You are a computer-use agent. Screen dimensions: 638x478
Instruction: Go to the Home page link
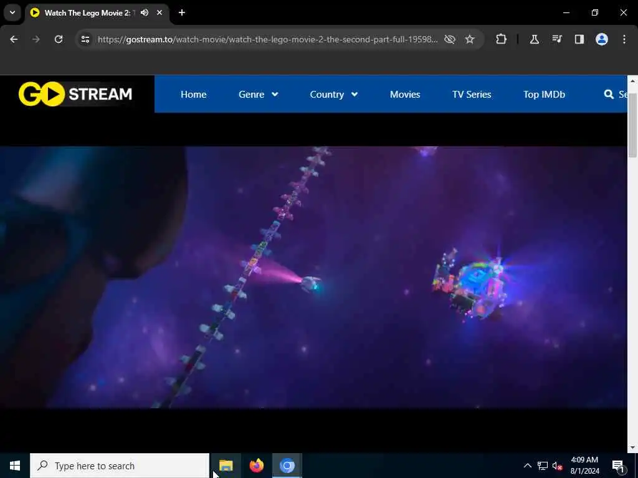[194, 95]
